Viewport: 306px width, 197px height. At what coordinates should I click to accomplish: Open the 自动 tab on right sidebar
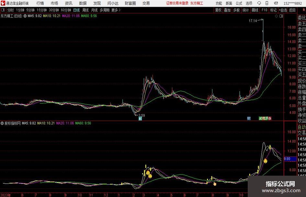[302, 127]
